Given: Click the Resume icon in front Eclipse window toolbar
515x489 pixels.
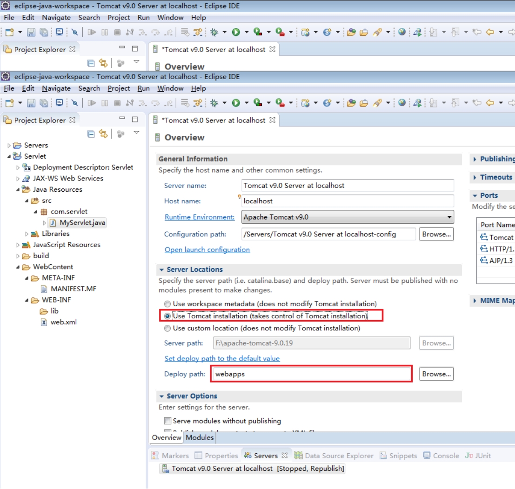Looking at the screenshot, I should [92, 103].
